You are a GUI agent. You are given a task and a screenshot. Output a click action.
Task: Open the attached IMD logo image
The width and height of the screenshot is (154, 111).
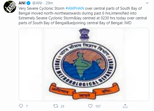click(84, 64)
